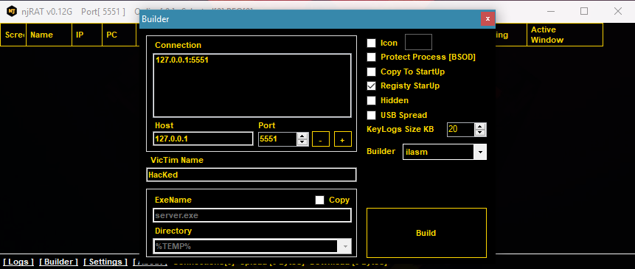Click the Scre column header
The height and width of the screenshot is (269, 635).
tap(13, 35)
